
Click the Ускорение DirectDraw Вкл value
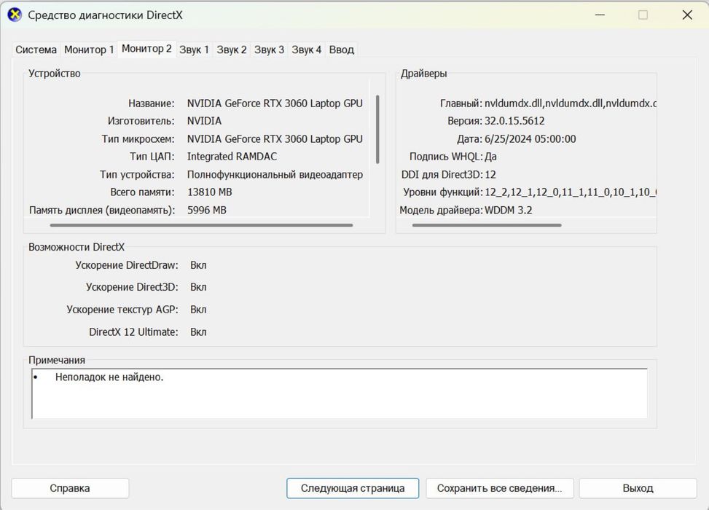click(x=198, y=265)
